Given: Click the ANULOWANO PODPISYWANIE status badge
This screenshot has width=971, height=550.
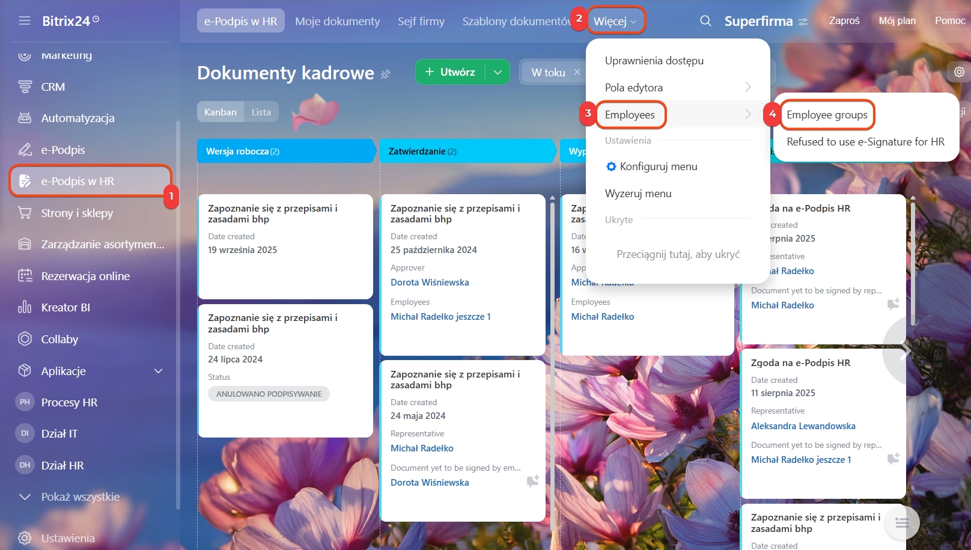Looking at the screenshot, I should [x=269, y=394].
